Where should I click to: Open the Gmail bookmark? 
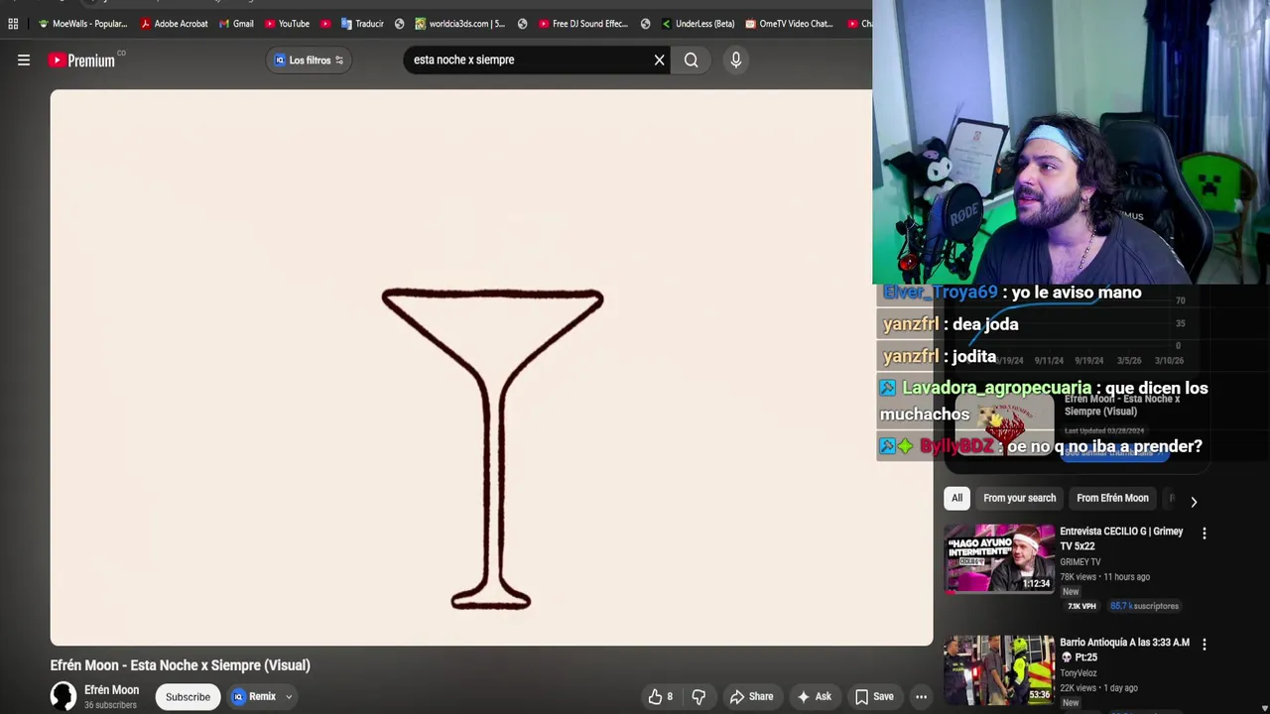236,24
